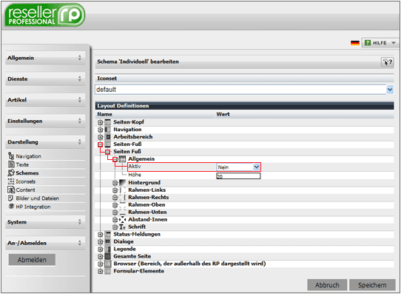Viewport: 401px width, 294px height.
Task: Click the Dialoge icon
Action: (x=108, y=241)
